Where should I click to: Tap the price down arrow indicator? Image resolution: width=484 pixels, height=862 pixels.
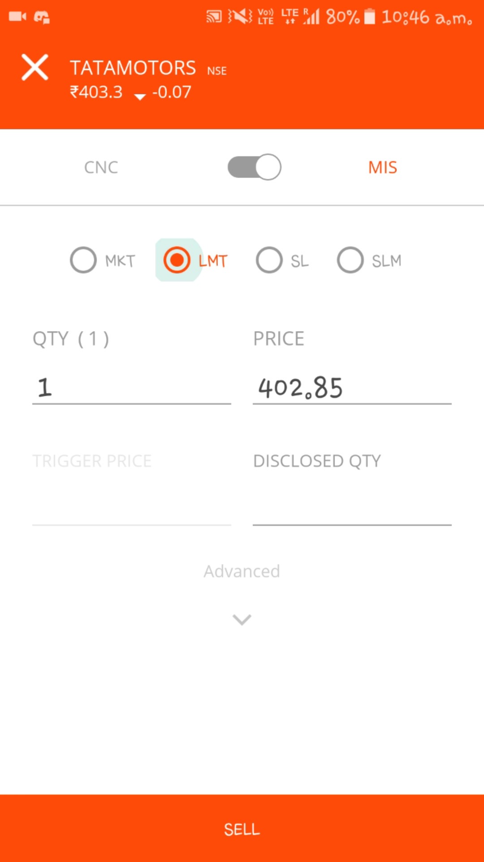(x=140, y=97)
